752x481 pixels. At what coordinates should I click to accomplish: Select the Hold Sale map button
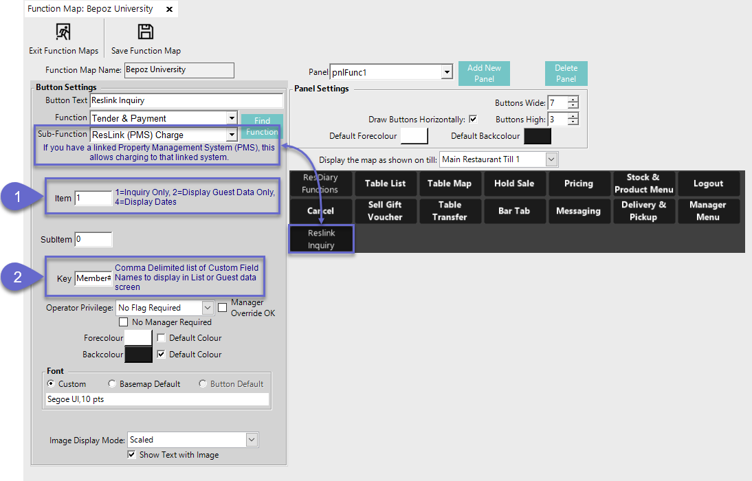click(x=514, y=183)
